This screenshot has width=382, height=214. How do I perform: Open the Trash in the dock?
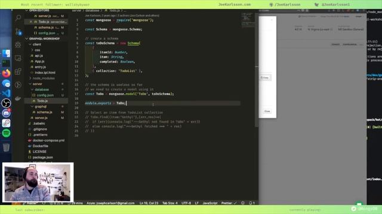click(x=6, y=147)
